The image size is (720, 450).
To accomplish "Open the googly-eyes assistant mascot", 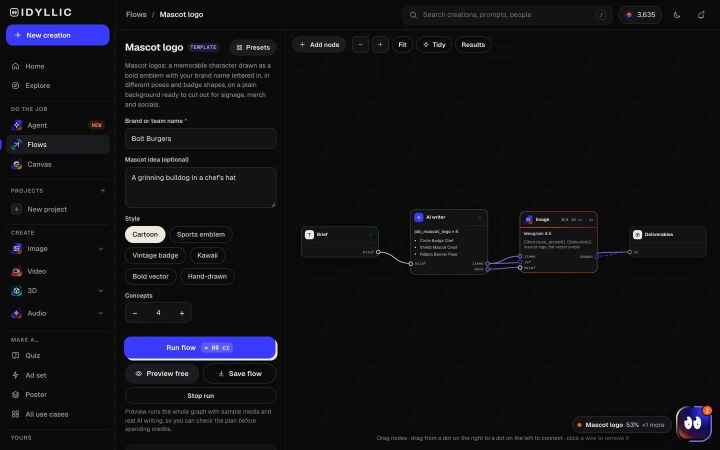I will pos(693,423).
